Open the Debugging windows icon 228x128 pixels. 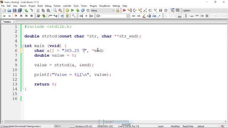point(172,10)
